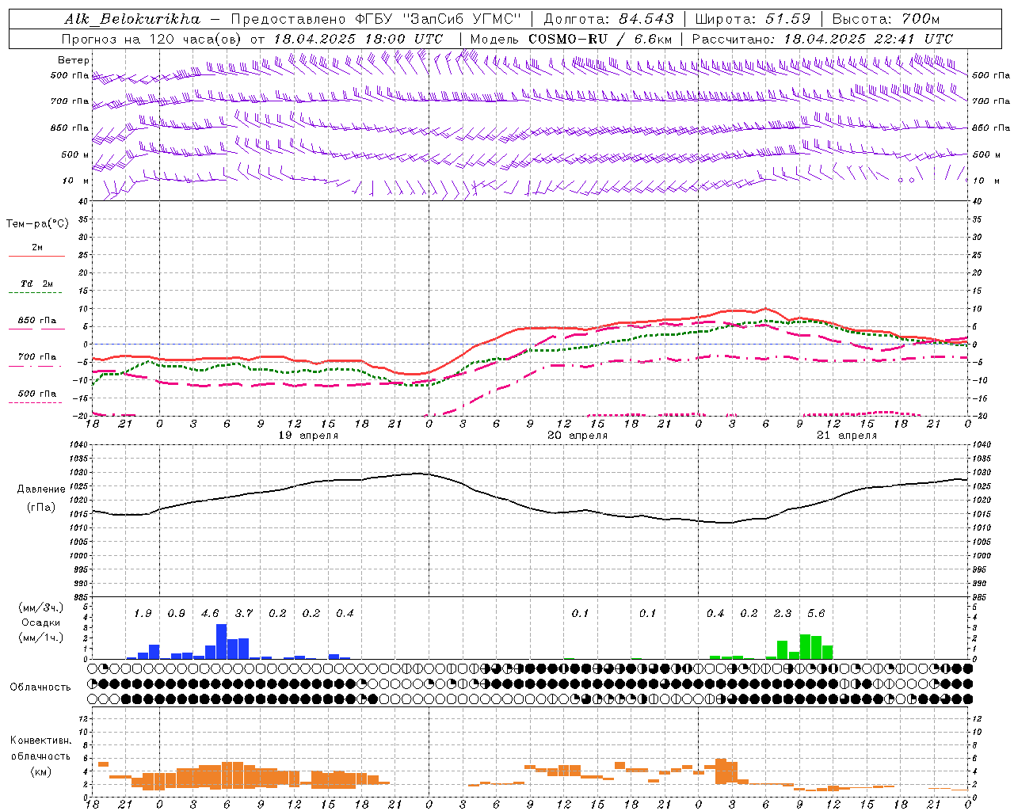Click the 2.3 precipitation total
The image size is (1014, 811).
783,614
